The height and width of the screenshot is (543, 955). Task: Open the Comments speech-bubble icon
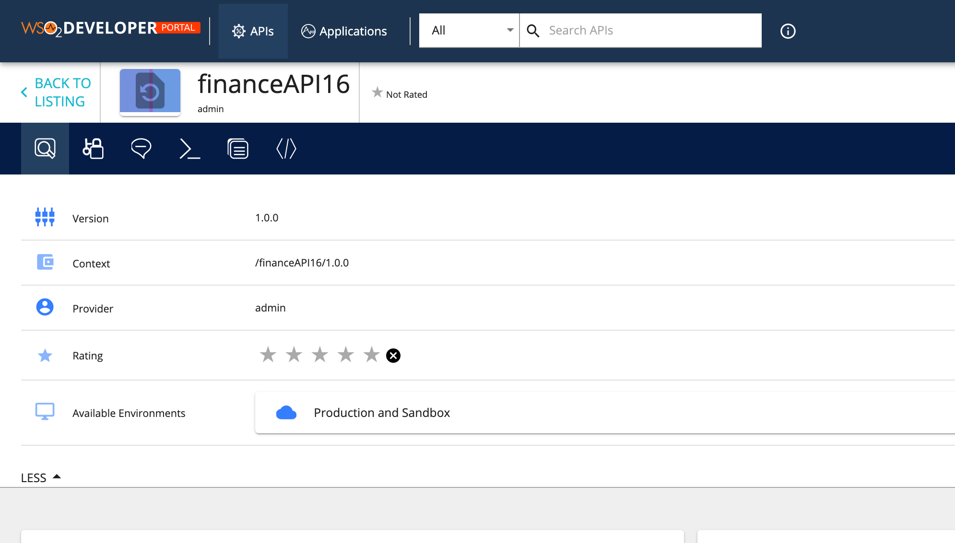(x=141, y=149)
